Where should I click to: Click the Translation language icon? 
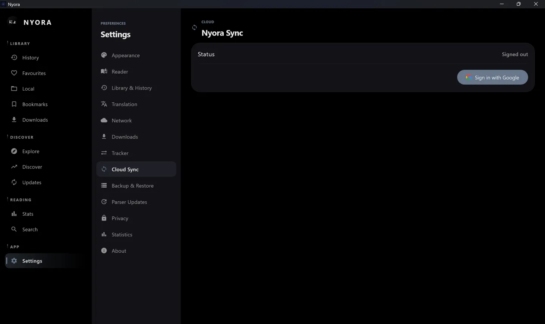click(104, 104)
